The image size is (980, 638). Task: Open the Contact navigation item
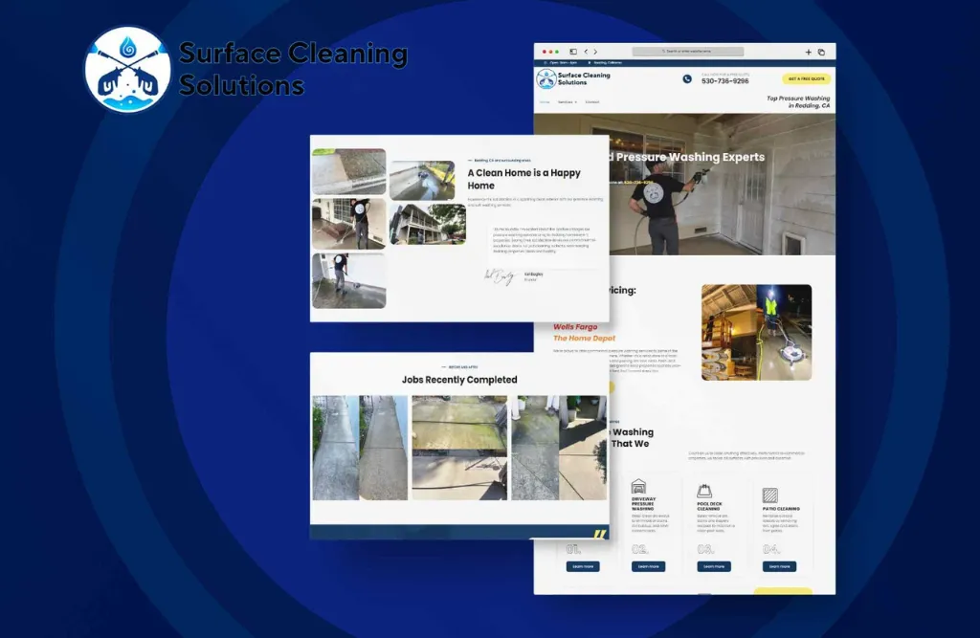591,101
